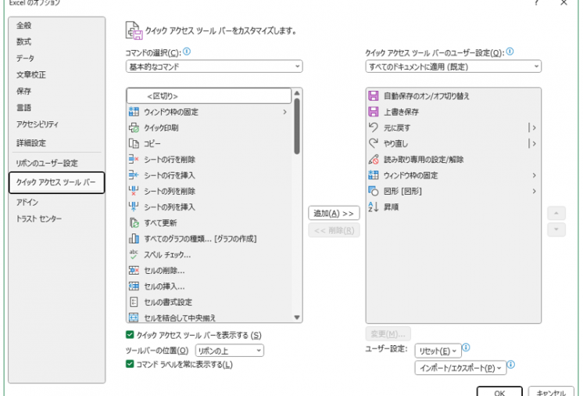Image resolution: width=583 pixels, height=396 pixels.
Task: Click the move up arrow button
Action: (x=556, y=213)
